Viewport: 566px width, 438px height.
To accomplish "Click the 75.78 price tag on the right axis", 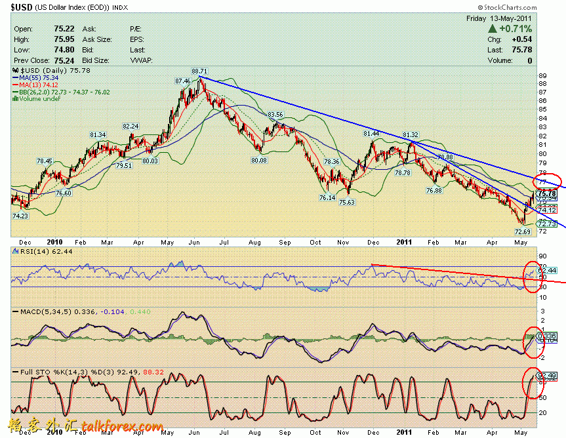I will (547, 193).
